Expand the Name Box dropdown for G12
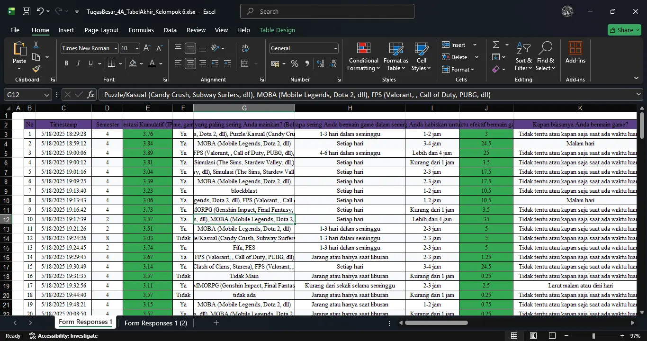Image resolution: width=647 pixels, height=341 pixels. [x=46, y=95]
